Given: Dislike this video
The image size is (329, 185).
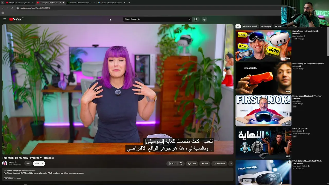Looking at the screenshot, I should pyautogui.click(x=181, y=164).
